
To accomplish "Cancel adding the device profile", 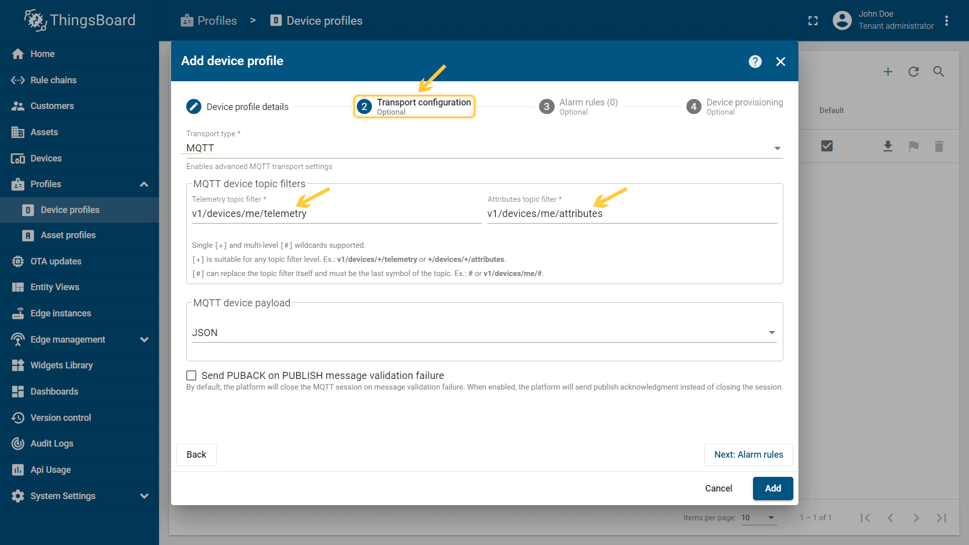I will [x=719, y=488].
